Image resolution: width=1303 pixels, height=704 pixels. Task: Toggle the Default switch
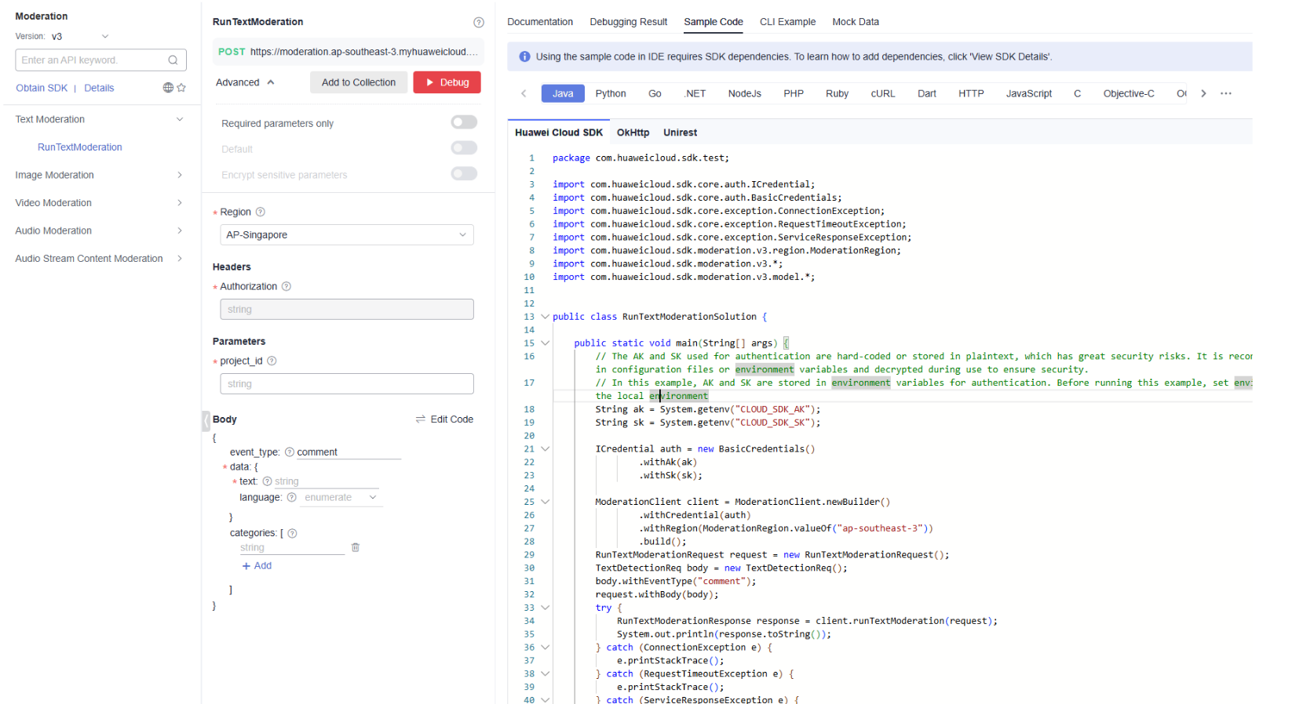[464, 147]
